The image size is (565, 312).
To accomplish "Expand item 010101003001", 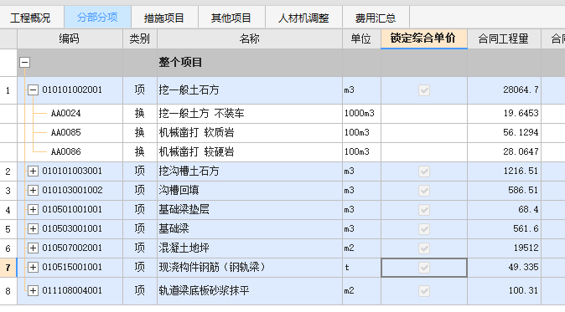I will tap(33, 171).
